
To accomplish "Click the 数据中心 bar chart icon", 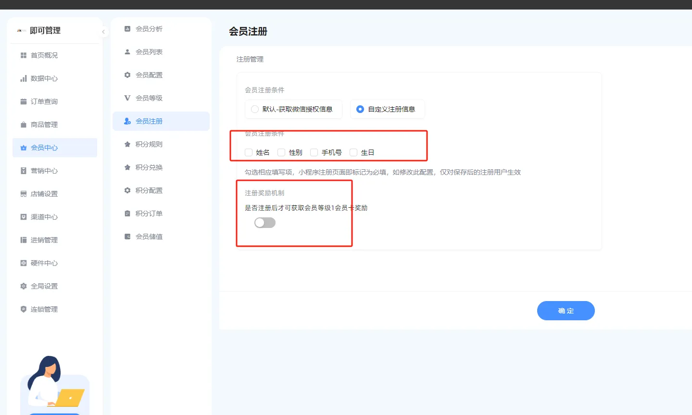I will click(x=23, y=78).
